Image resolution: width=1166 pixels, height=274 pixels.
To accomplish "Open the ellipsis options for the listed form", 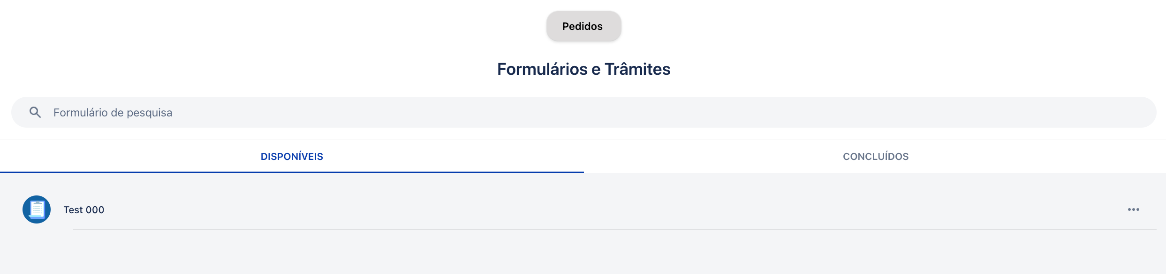I will (1134, 209).
